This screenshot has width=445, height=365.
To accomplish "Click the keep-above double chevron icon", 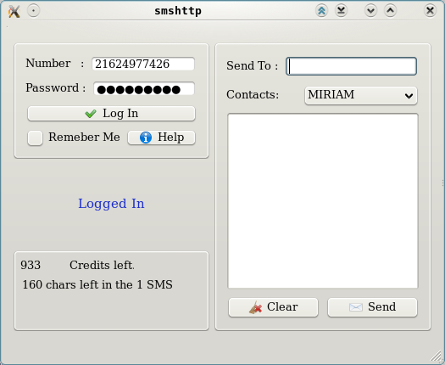I will [x=321, y=11].
